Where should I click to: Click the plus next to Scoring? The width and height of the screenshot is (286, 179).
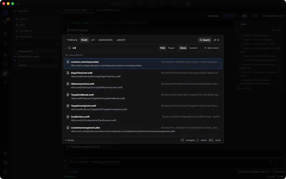(x=56, y=65)
